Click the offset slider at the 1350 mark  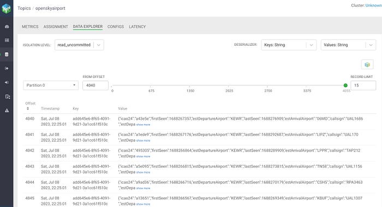point(189,86)
